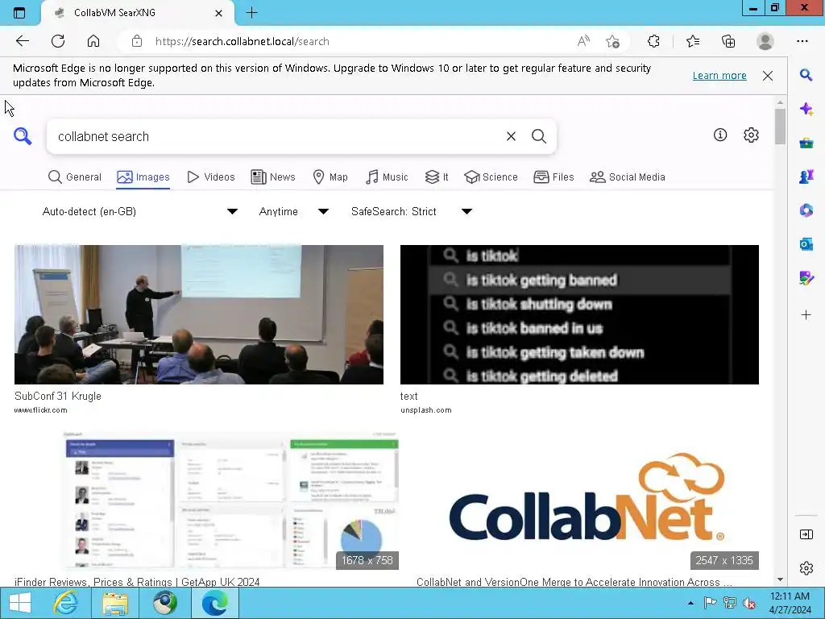This screenshot has height=619, width=825.
Task: Open the iFinder dashboard screenshot thumbnail
Action: click(230, 501)
